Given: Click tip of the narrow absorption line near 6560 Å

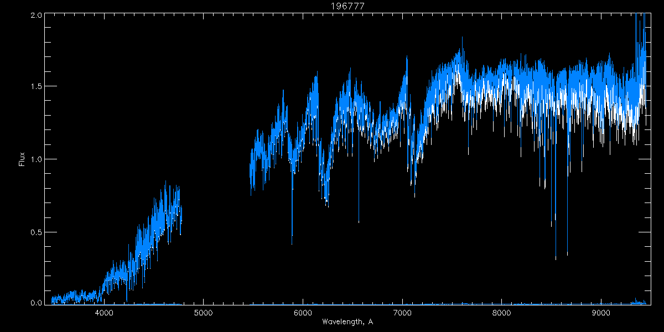Looking at the screenshot, I should [x=359, y=222].
